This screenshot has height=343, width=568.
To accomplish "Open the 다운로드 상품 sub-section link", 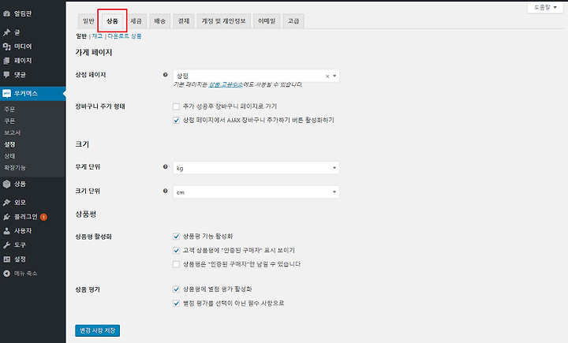I will click(x=125, y=36).
